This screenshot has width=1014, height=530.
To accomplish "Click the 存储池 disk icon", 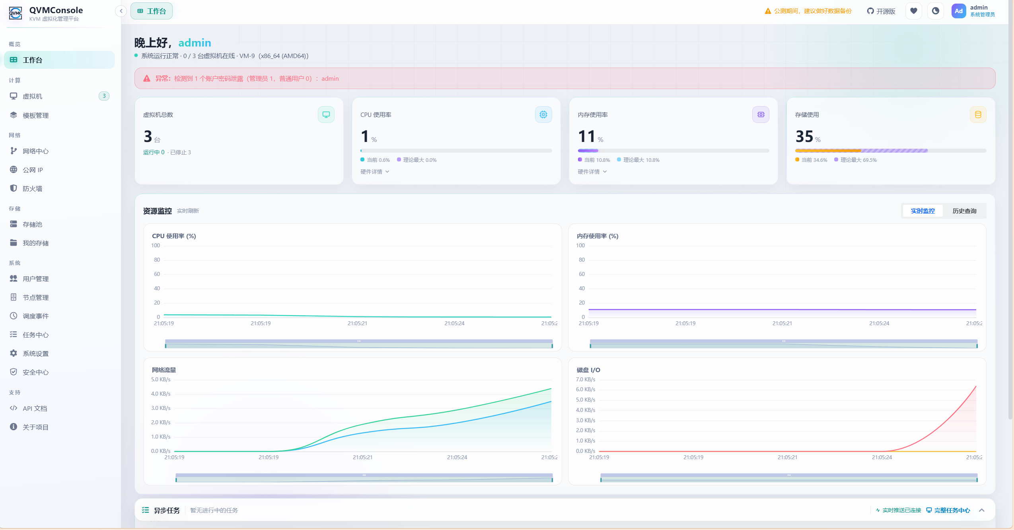I will (14, 224).
